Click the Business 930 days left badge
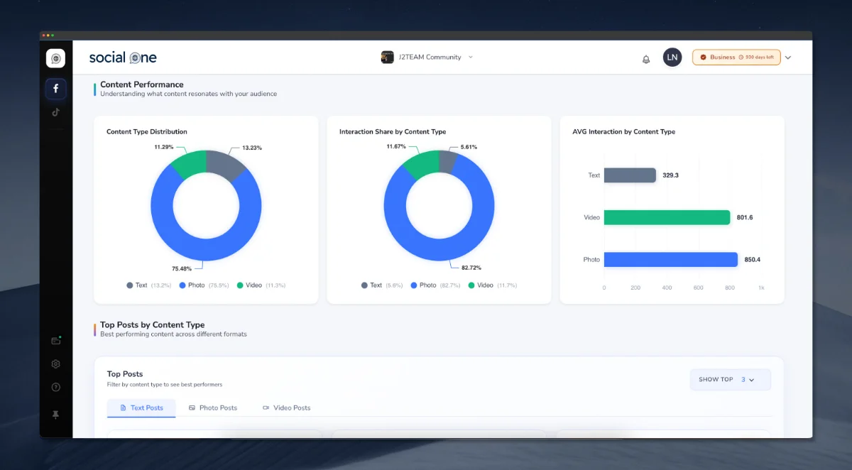The height and width of the screenshot is (470, 852). pos(736,57)
